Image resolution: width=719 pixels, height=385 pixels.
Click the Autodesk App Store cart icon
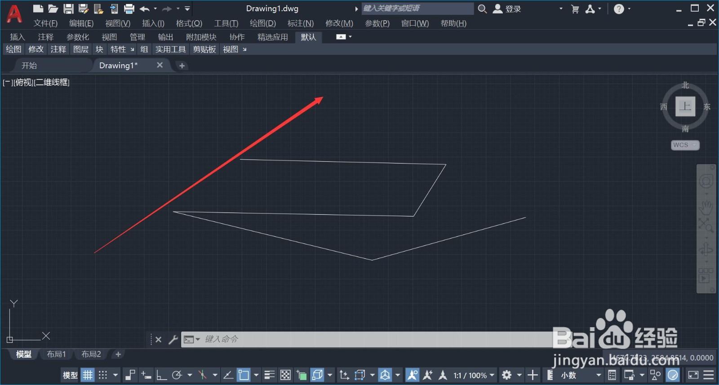coord(575,9)
